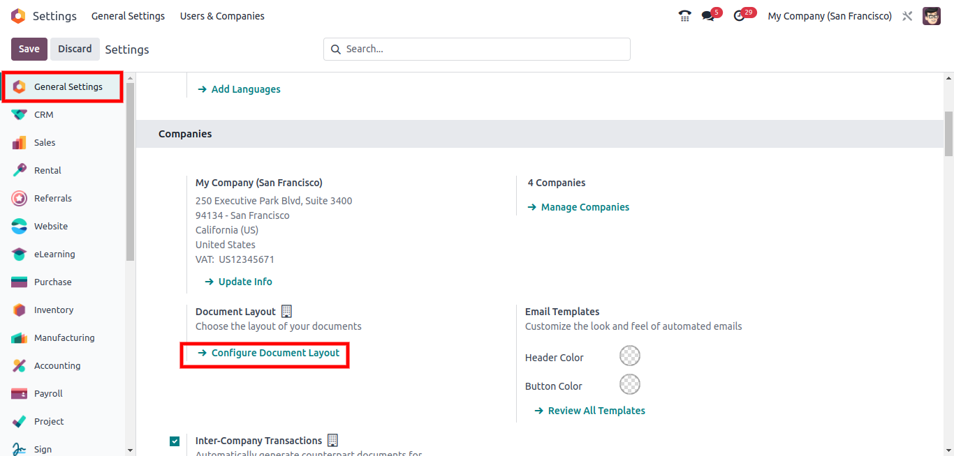Select the eLearning graduation cap icon
Viewport: 954px width, 456px height.
pyautogui.click(x=20, y=254)
